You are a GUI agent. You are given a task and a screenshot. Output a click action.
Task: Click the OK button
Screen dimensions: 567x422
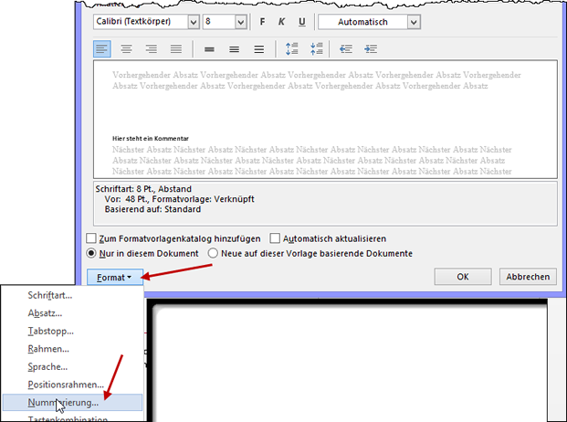(x=463, y=276)
